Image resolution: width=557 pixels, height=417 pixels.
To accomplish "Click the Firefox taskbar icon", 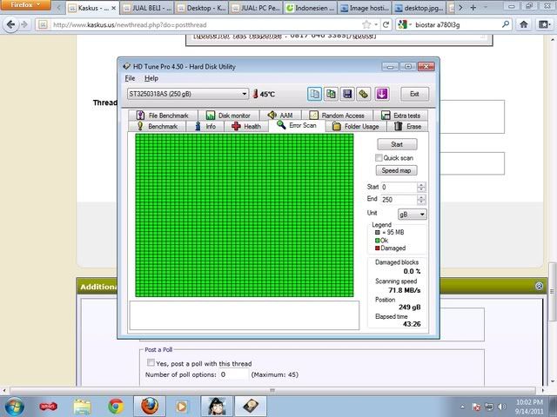I will point(150,406).
